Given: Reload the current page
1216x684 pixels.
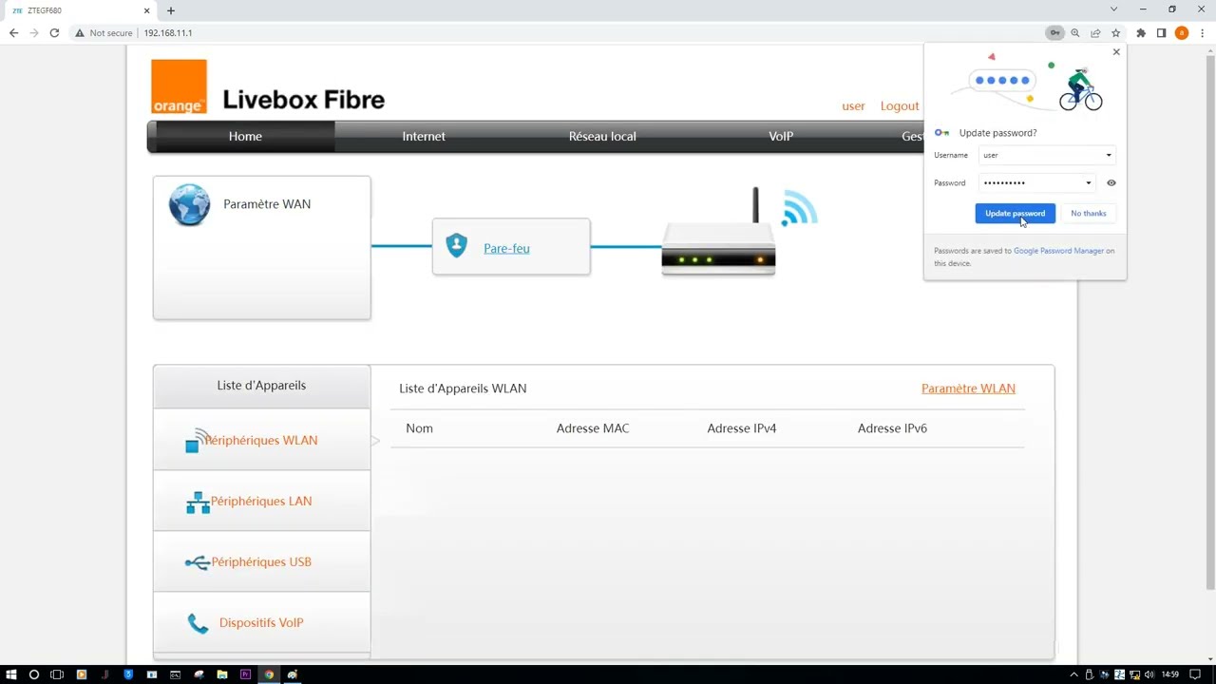Looking at the screenshot, I should [x=54, y=33].
